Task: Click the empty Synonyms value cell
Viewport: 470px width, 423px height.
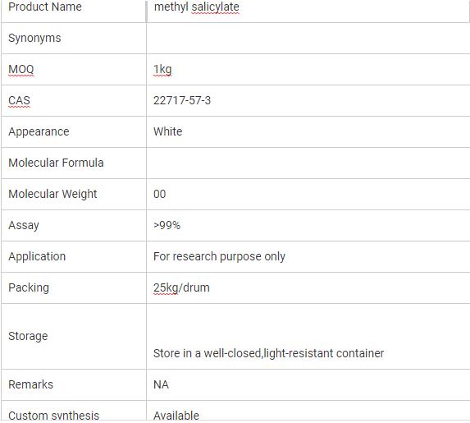Action: click(x=308, y=38)
